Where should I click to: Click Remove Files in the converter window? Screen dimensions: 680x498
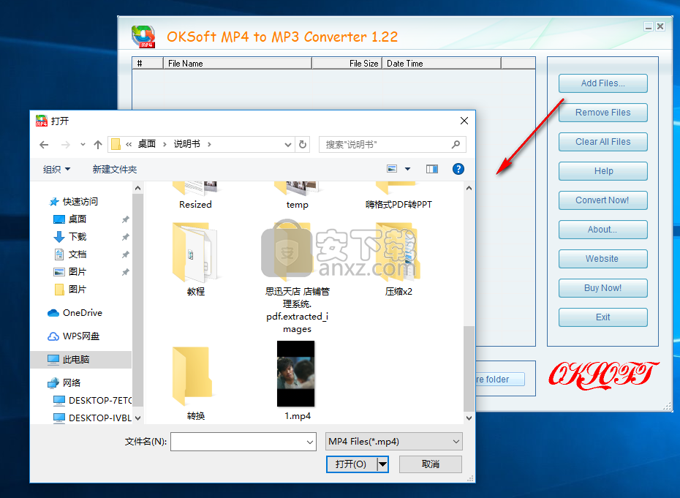(x=602, y=113)
